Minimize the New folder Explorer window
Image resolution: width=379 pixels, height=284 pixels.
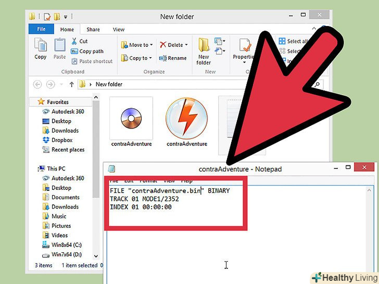(291, 16)
